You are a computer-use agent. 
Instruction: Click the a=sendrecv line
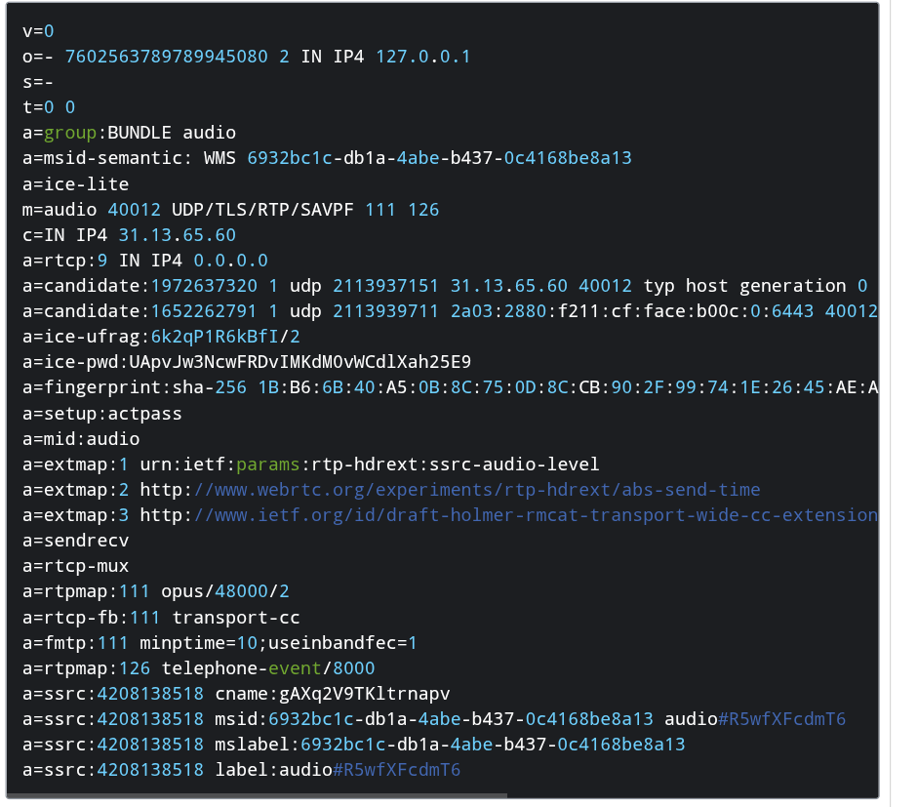75,541
